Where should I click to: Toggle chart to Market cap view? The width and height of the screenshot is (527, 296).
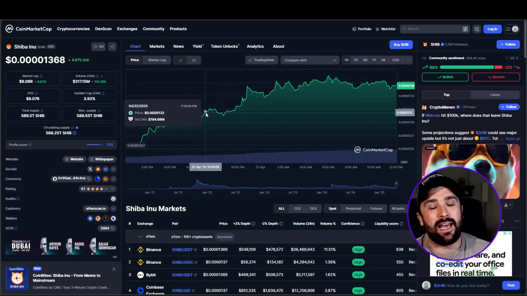(157, 60)
